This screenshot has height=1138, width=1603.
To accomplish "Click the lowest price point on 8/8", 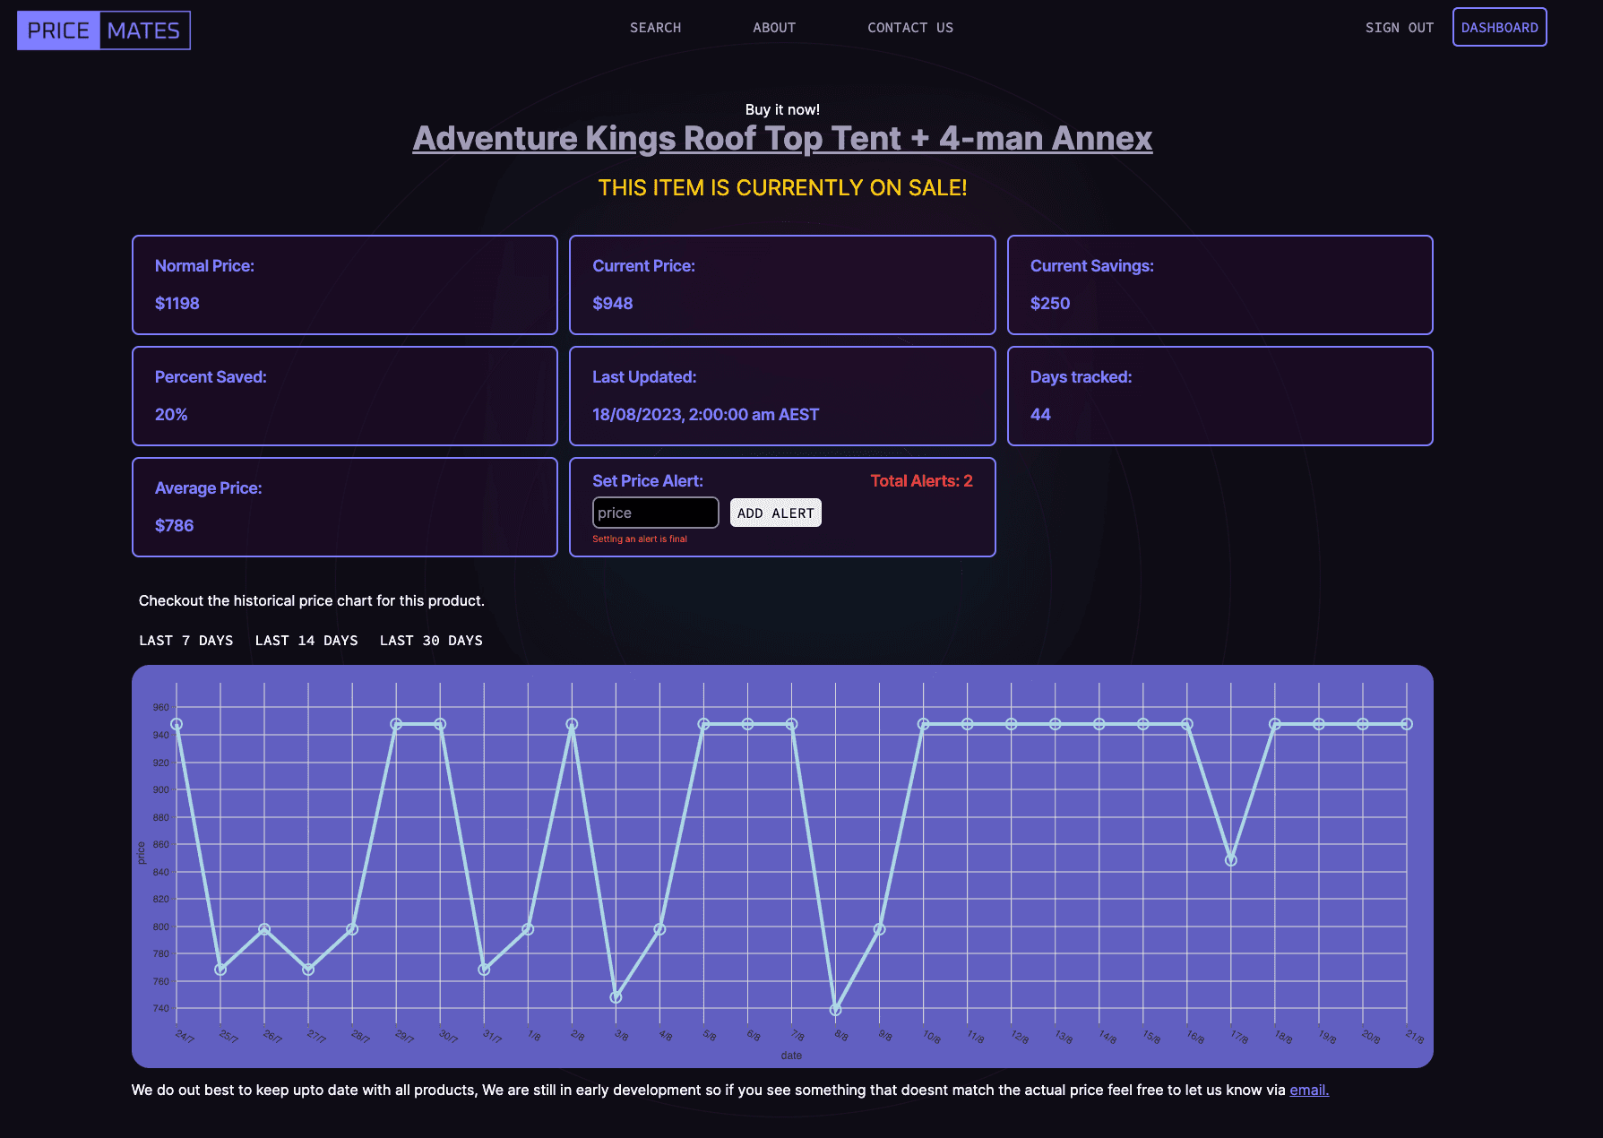I will click(x=837, y=1009).
